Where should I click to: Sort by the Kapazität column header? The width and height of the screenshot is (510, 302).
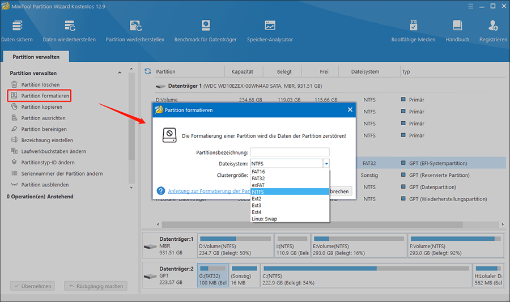(243, 71)
